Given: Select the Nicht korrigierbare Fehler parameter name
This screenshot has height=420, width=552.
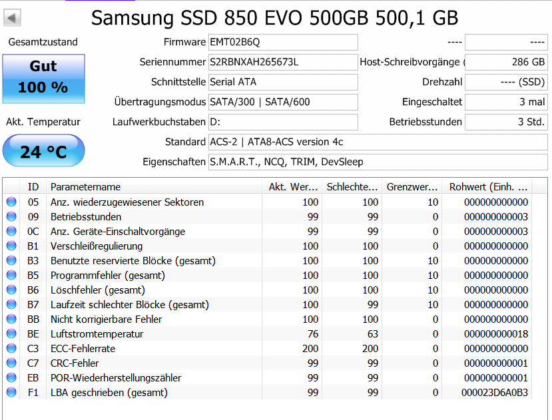Looking at the screenshot, I should tap(107, 319).
